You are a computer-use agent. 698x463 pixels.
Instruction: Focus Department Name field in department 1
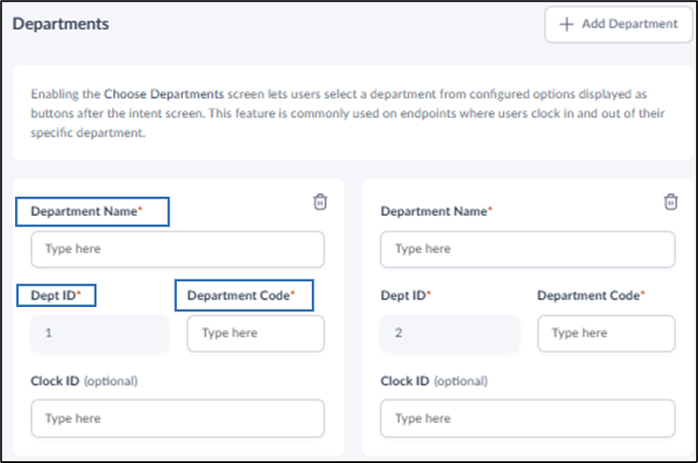point(178,250)
